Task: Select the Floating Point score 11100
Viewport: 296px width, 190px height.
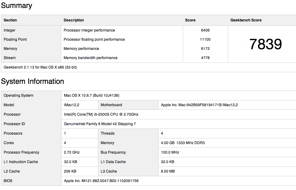Action: (x=205, y=39)
